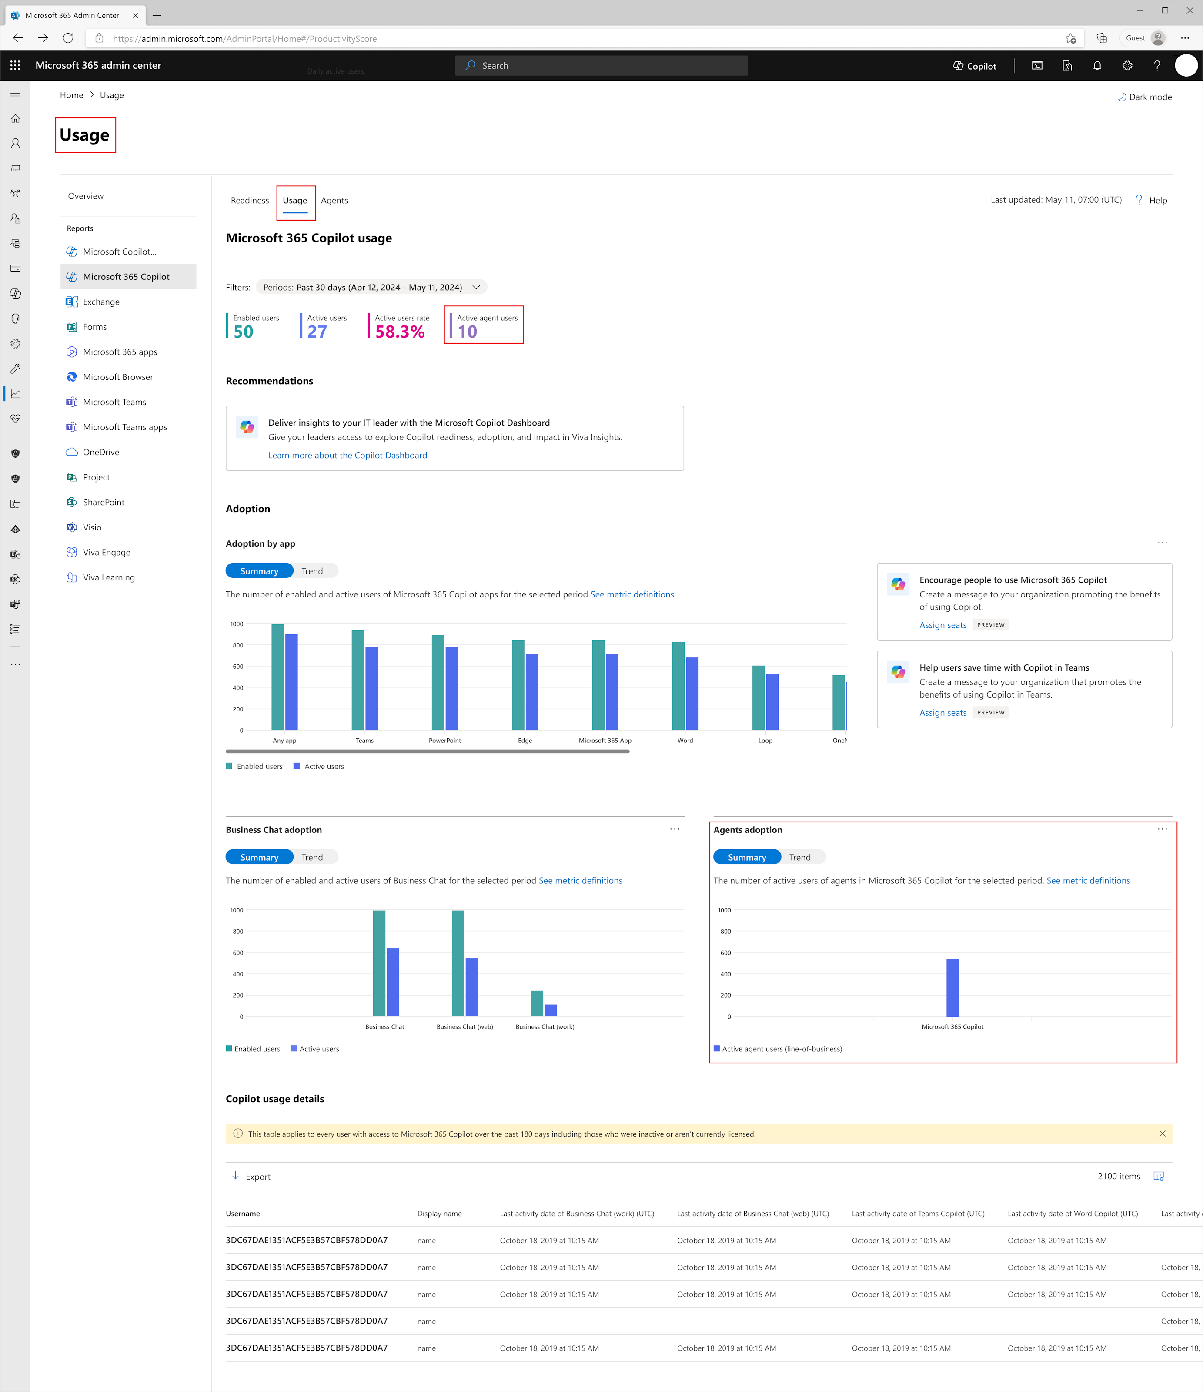The width and height of the screenshot is (1203, 1392).
Task: Open Health heart icon in left rail
Action: (x=16, y=419)
